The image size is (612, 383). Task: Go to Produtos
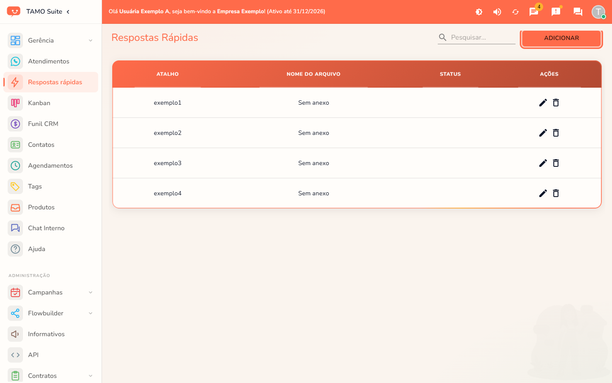coord(51,207)
